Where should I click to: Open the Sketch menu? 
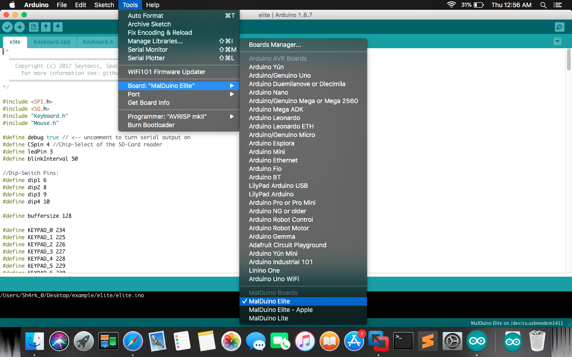pyautogui.click(x=104, y=5)
